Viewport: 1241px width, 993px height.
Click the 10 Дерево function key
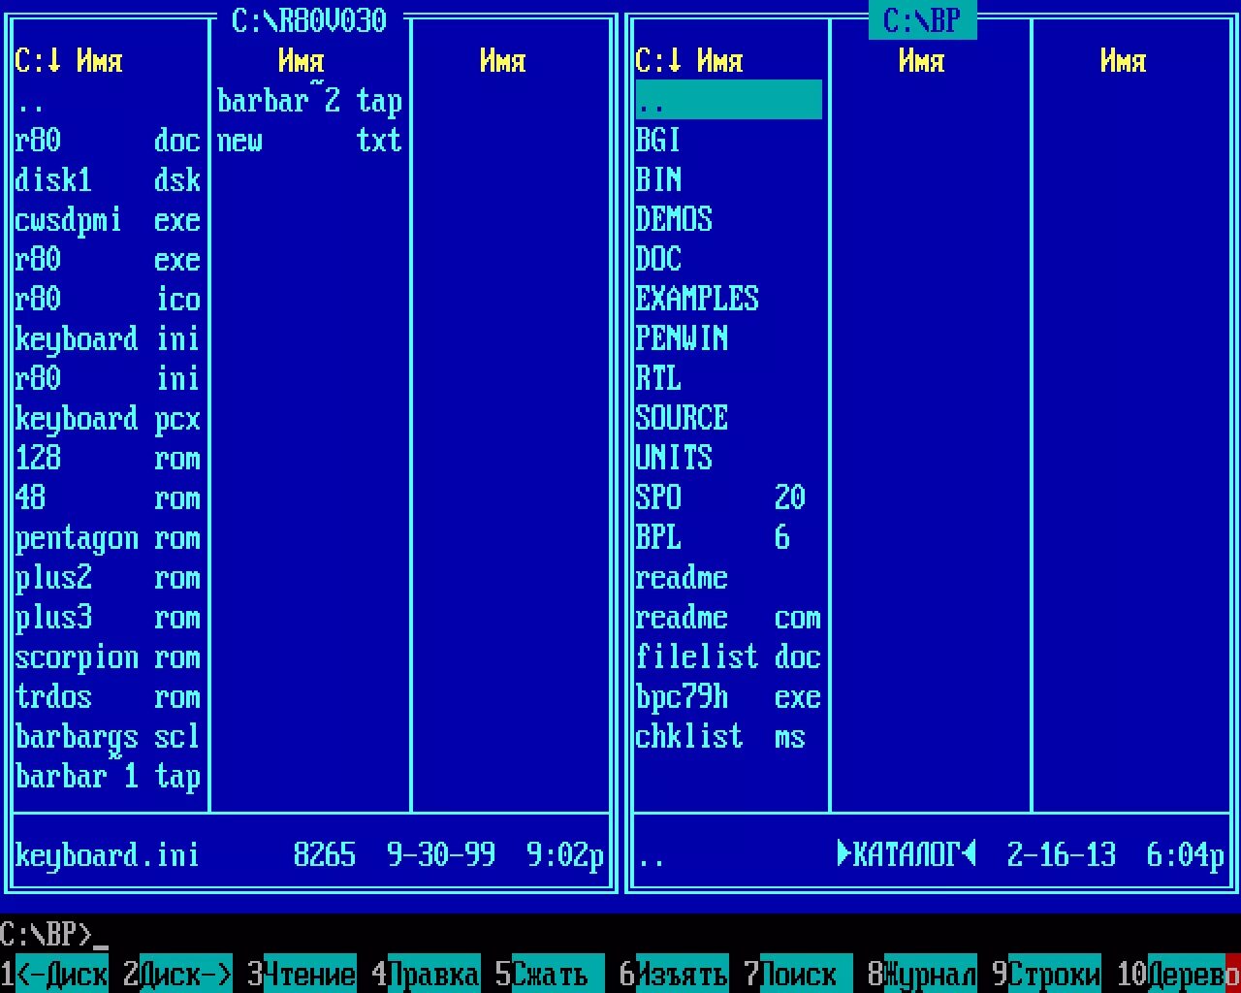pos(1179,974)
